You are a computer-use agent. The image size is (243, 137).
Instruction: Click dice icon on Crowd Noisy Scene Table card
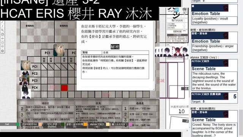click(x=226, y=114)
